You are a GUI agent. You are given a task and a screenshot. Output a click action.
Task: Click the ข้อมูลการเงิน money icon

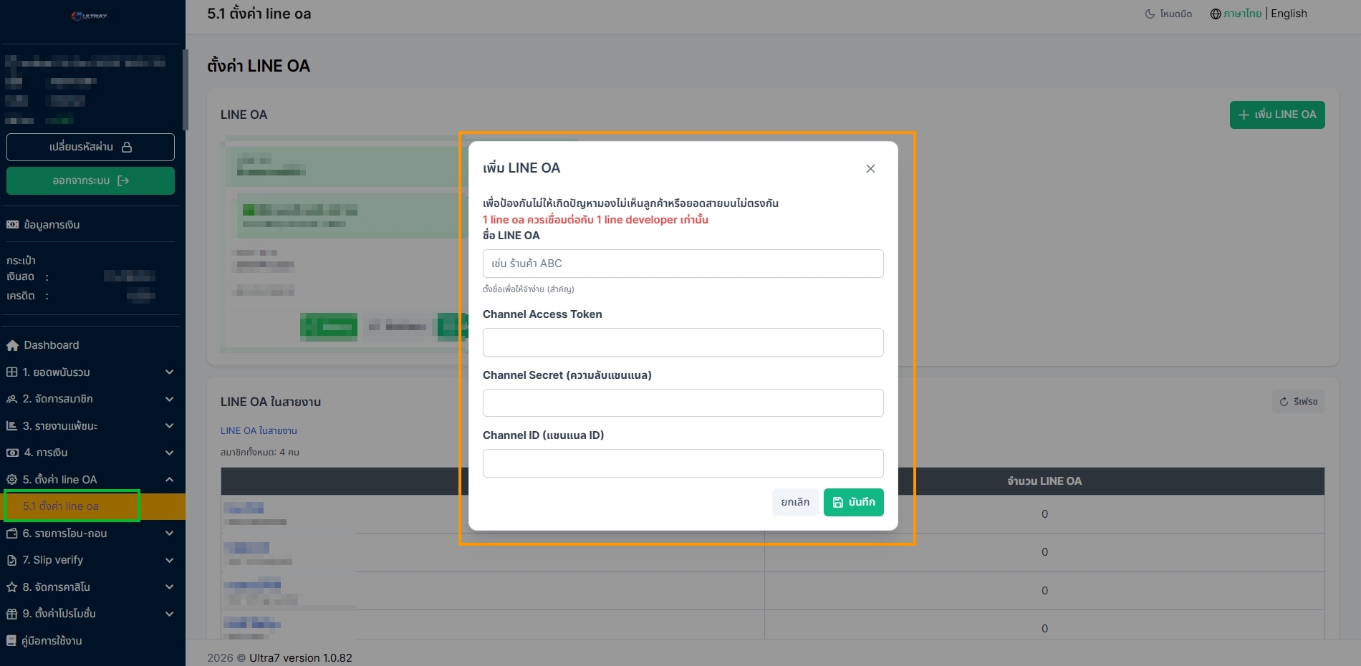[x=12, y=225]
